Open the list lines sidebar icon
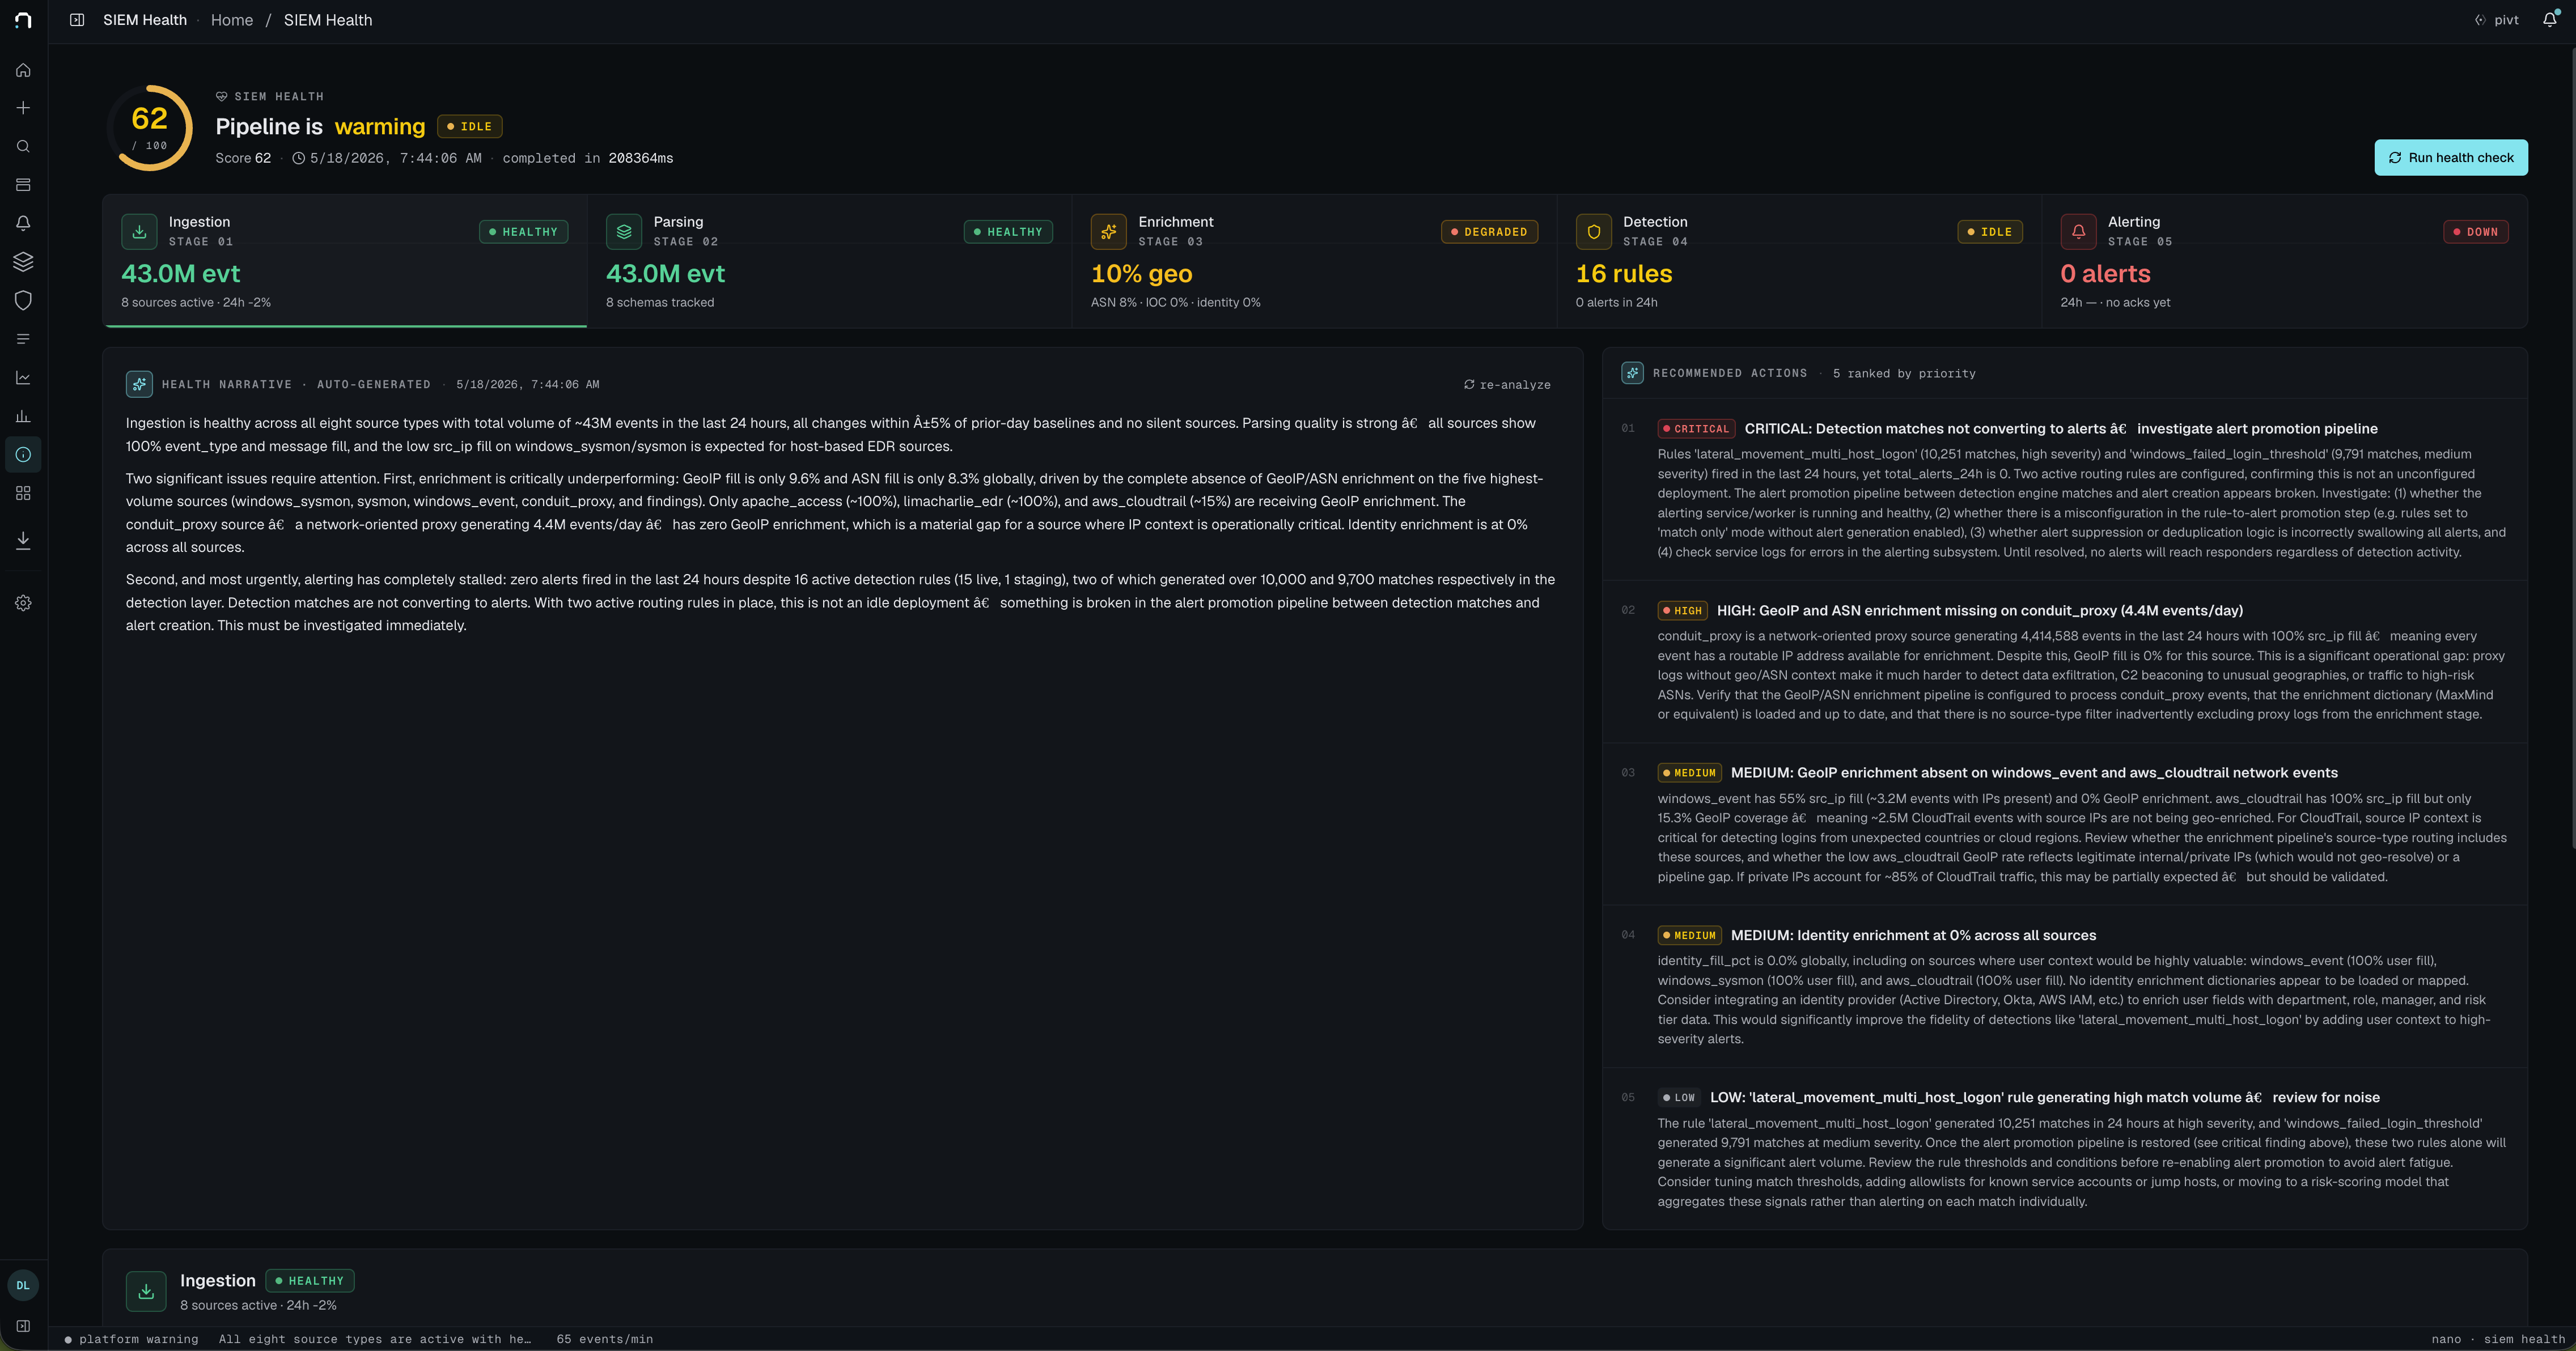This screenshot has height=1351, width=2576. 23,339
